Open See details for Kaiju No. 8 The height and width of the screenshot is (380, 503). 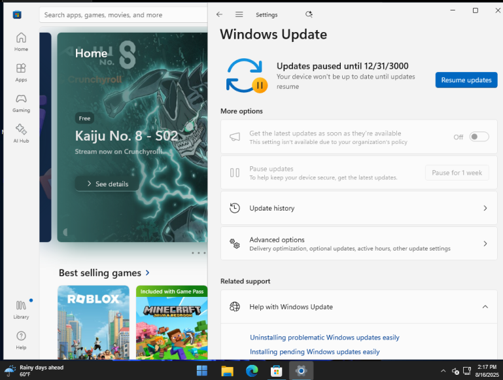click(107, 184)
